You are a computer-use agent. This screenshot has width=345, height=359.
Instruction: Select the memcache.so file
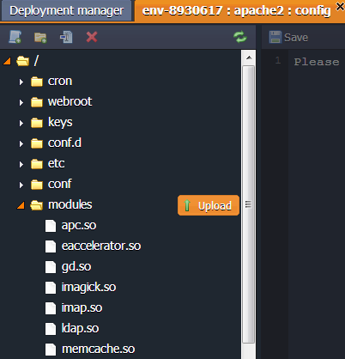[x=98, y=350]
